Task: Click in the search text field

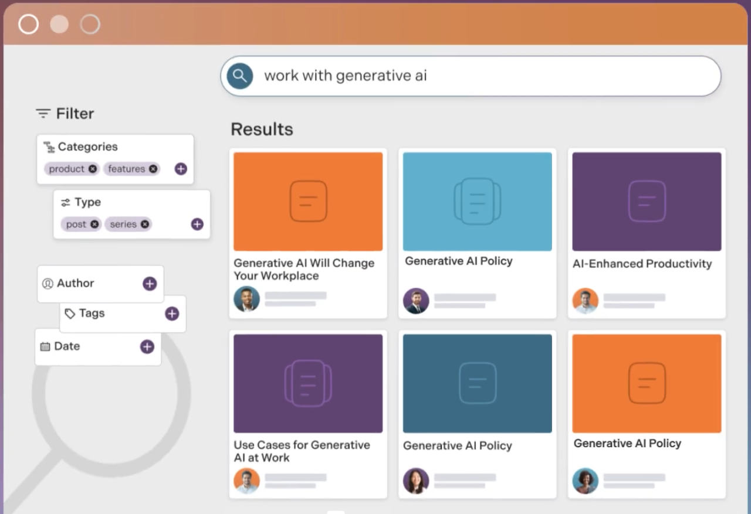Action: pos(481,76)
